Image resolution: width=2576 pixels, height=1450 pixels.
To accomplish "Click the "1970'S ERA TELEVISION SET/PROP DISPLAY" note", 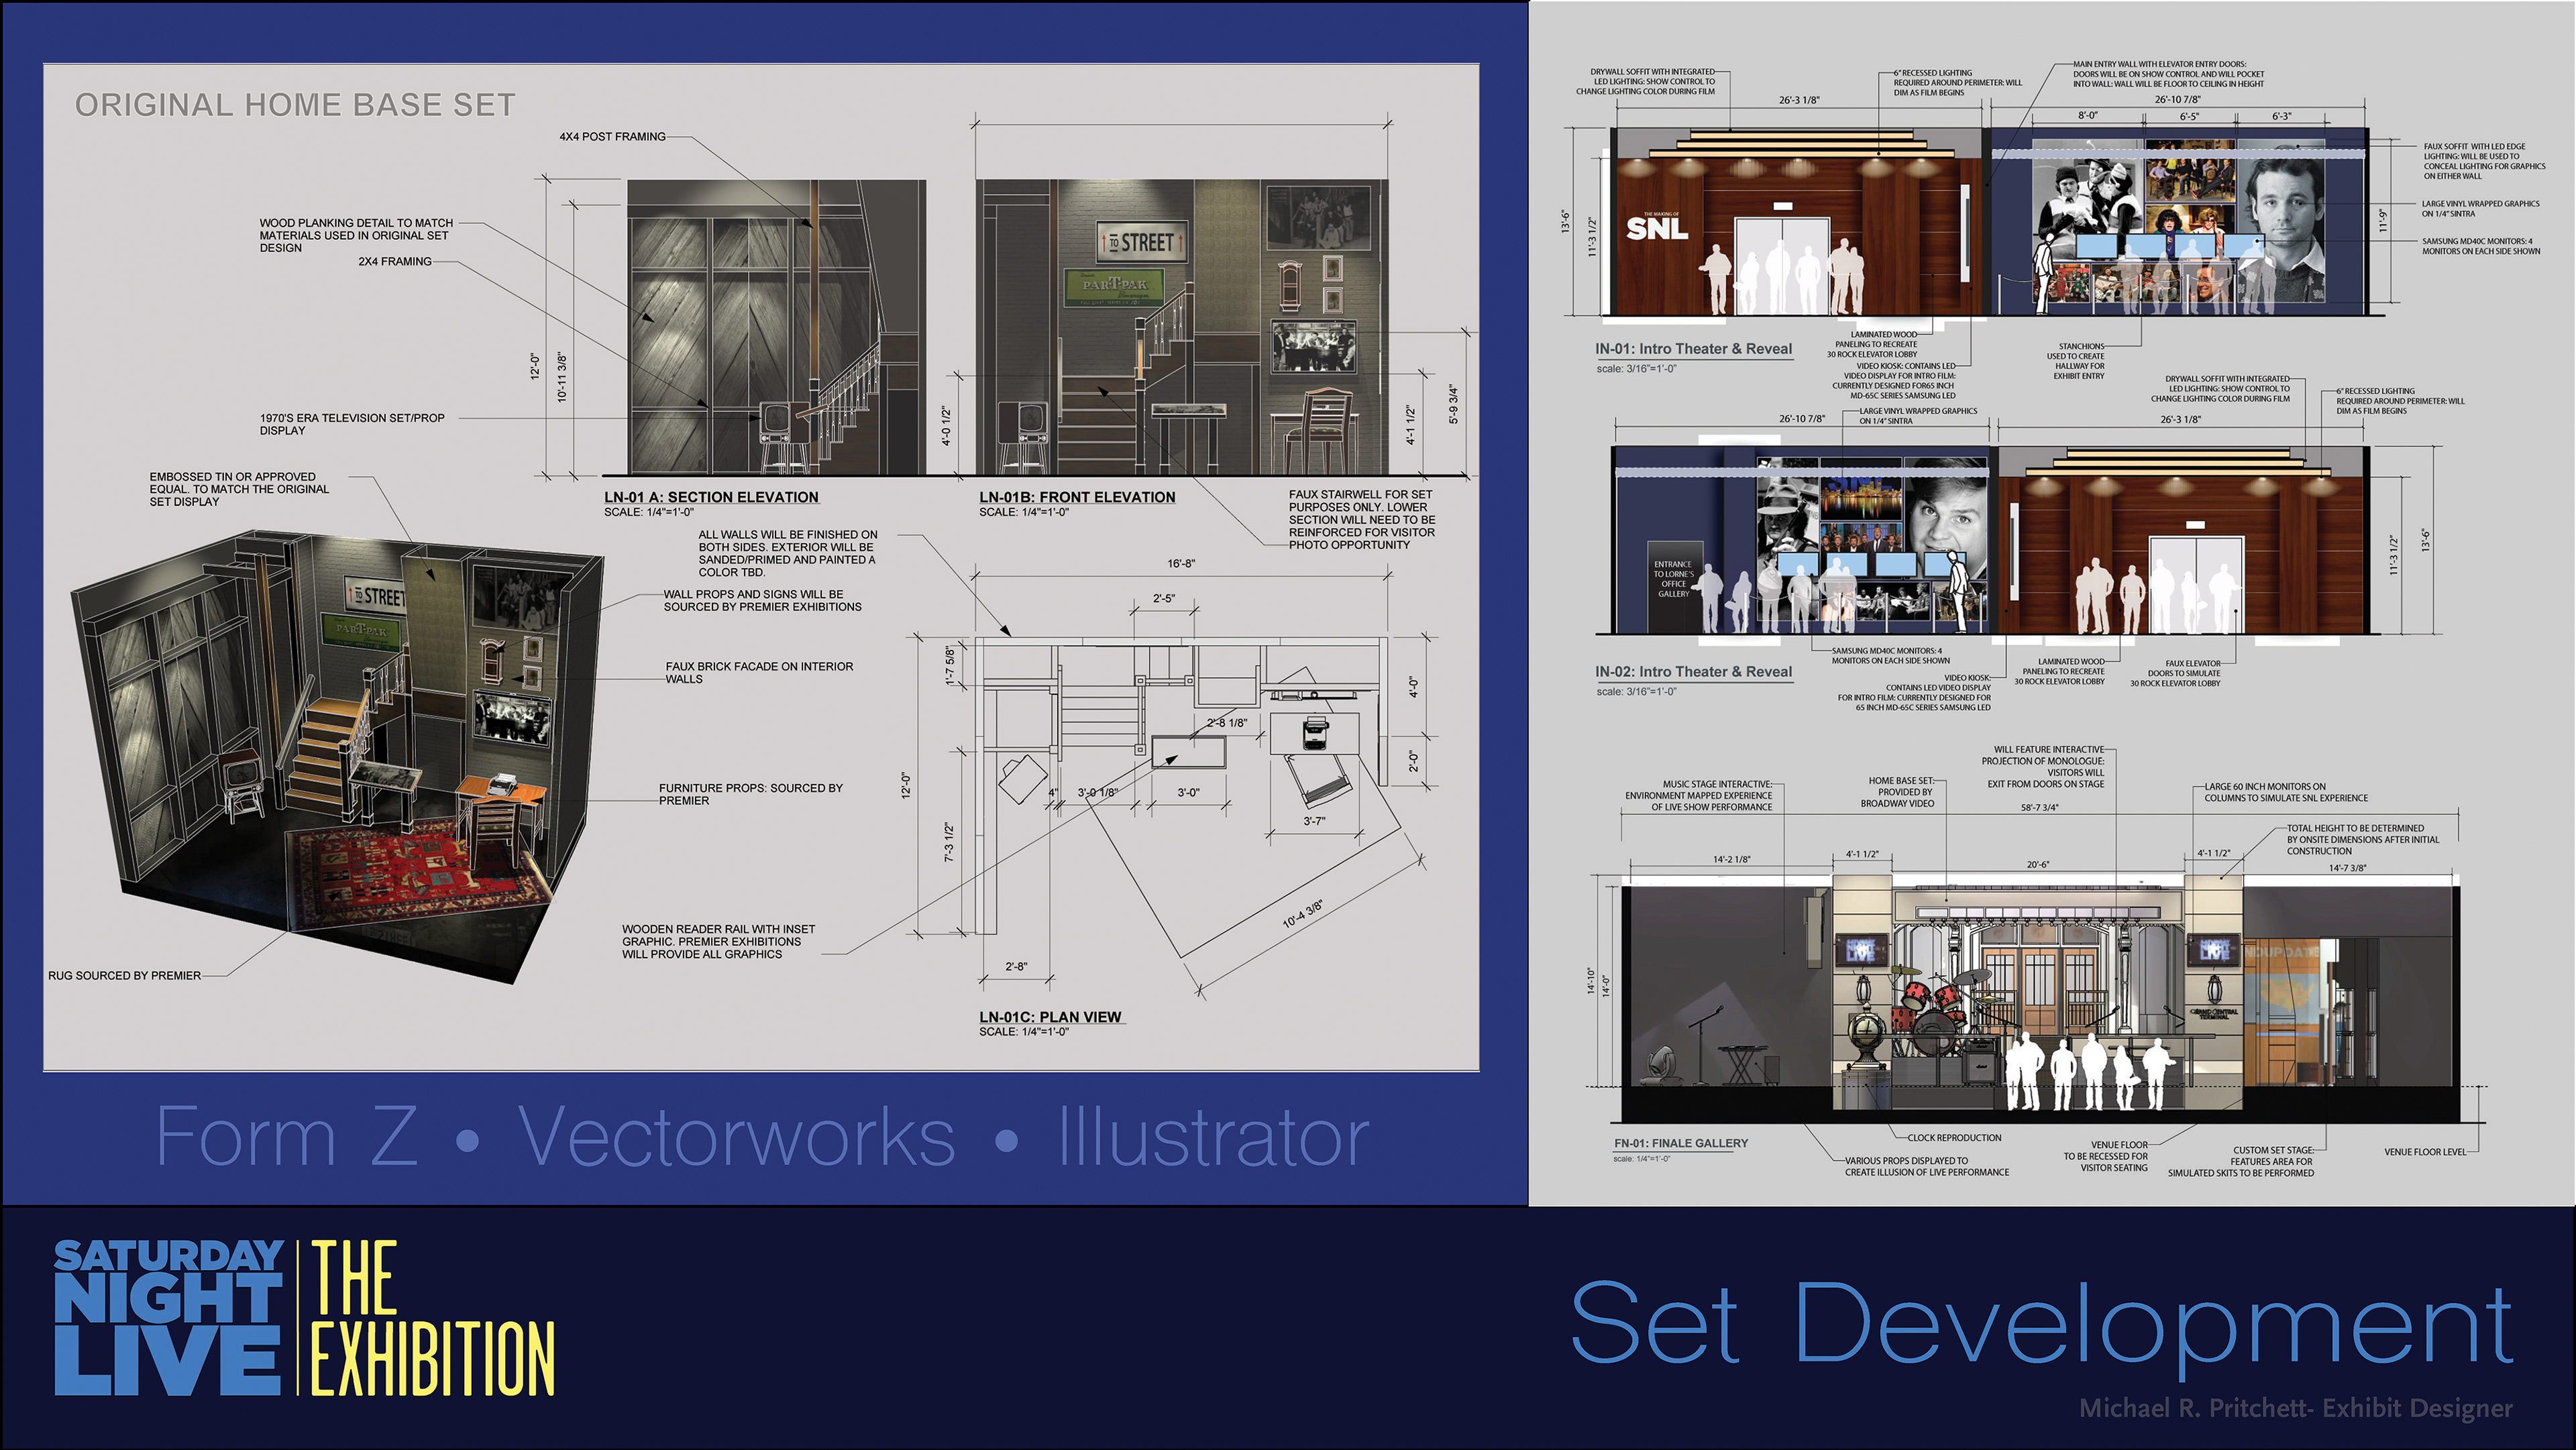I will click(x=352, y=424).
